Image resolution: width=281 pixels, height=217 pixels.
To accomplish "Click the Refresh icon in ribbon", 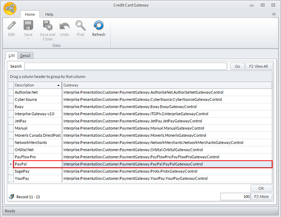I will (98, 25).
